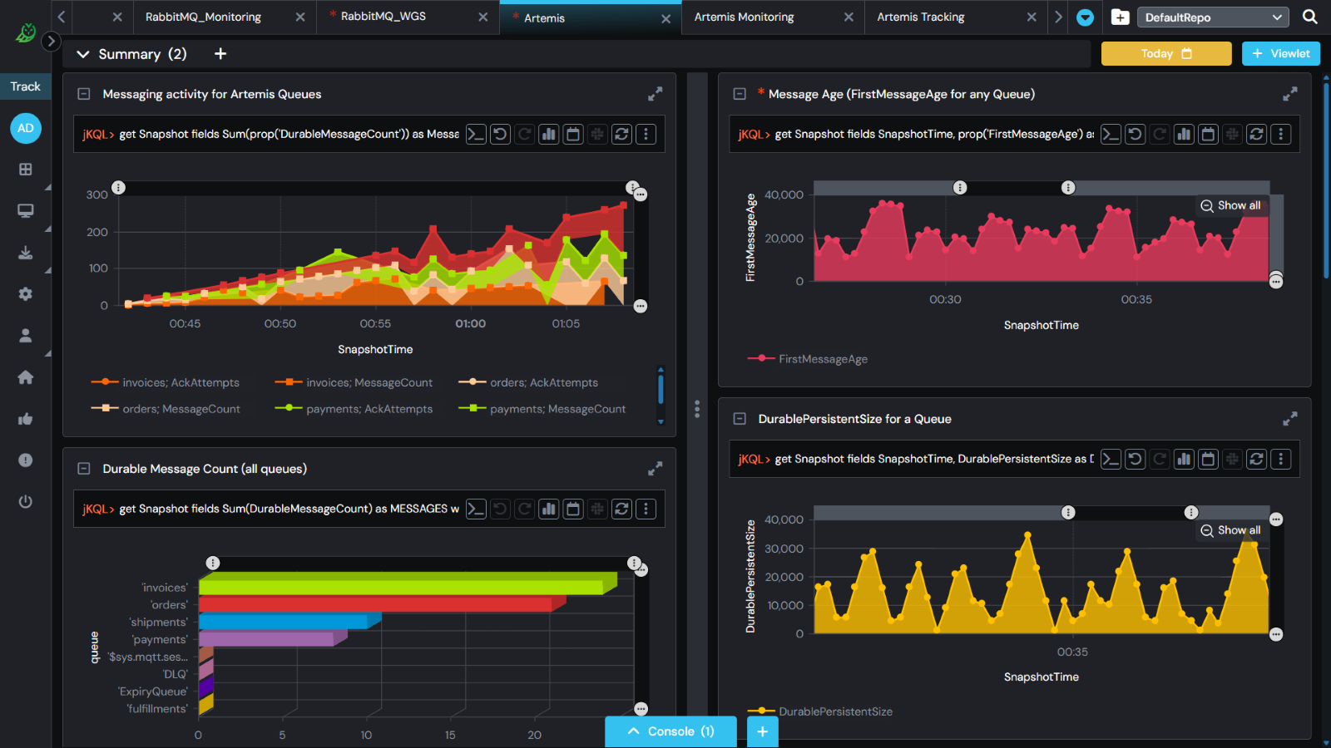Refresh Messaging activity viewlet

tap(622, 134)
